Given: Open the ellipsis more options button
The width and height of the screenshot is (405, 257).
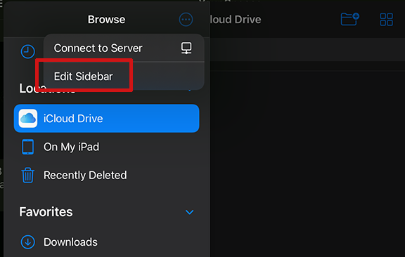Looking at the screenshot, I should (186, 20).
